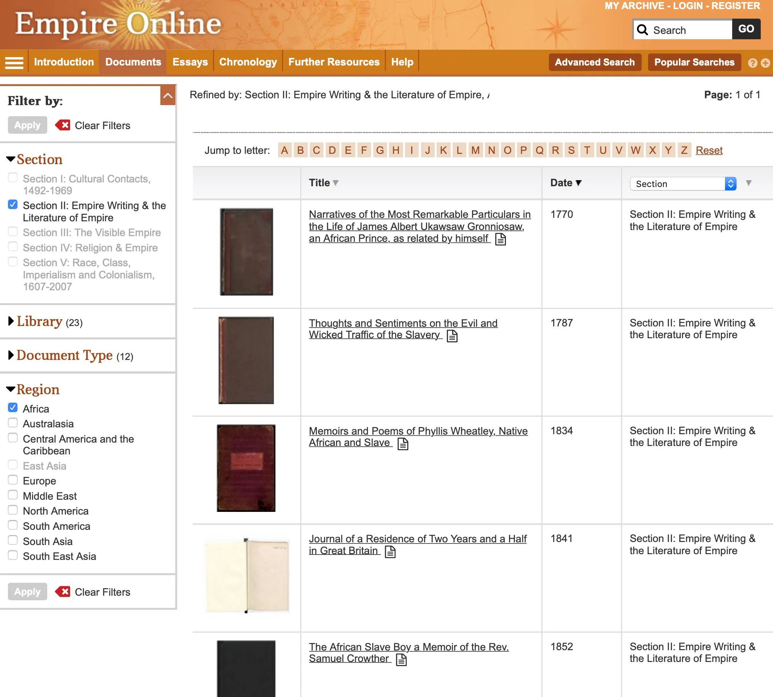
Task: Click the Advanced Search button
Action: point(594,62)
